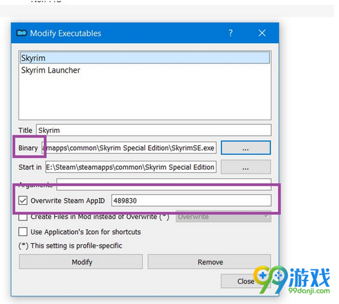
Task: Browse for the Binary executable file
Action: click(x=246, y=148)
